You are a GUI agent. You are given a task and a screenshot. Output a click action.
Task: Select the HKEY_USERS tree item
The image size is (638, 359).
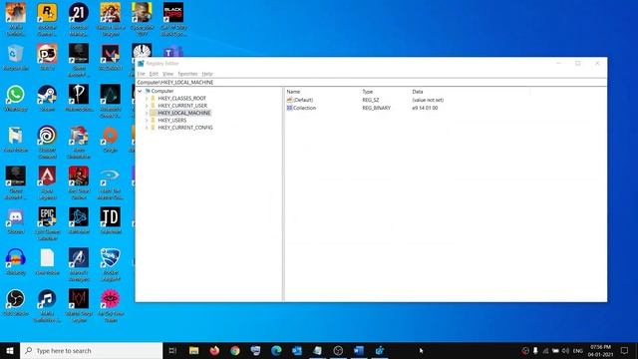point(172,121)
